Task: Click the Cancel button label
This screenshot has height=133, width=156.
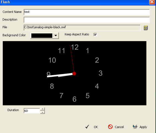Action: 119,127
